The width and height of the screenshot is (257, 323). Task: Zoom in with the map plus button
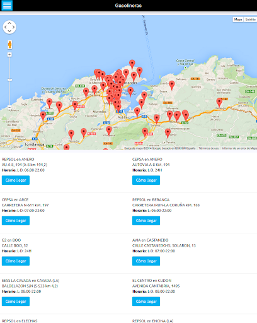click(x=9, y=55)
